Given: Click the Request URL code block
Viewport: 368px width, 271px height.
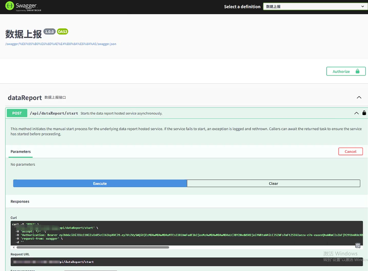Looking at the screenshot, I should tap(184, 262).
